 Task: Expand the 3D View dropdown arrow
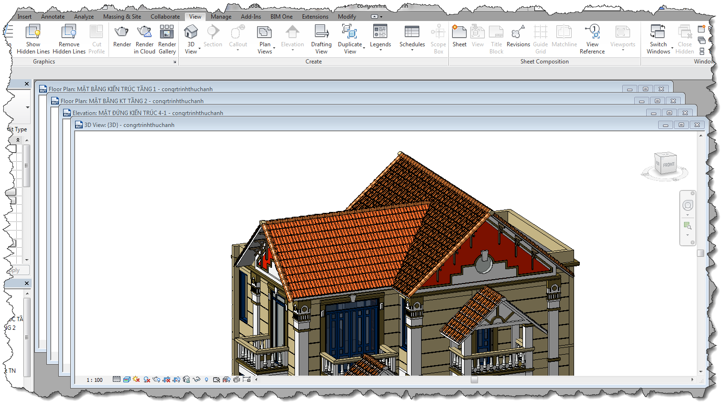199,48
